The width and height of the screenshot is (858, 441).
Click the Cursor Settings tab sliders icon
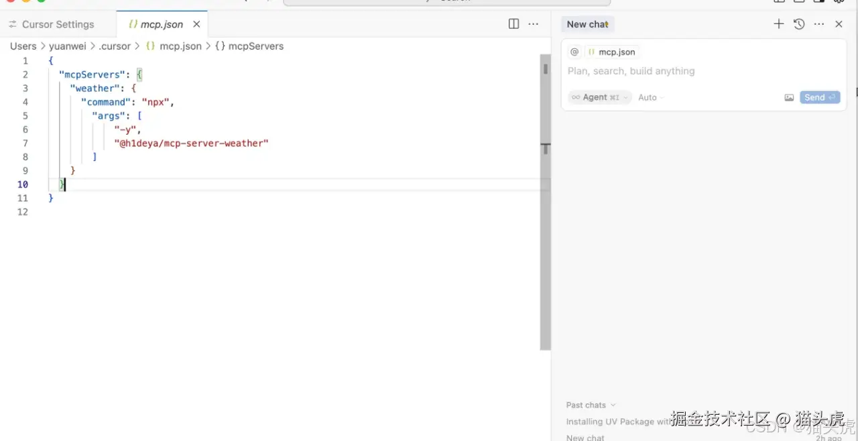click(x=13, y=24)
